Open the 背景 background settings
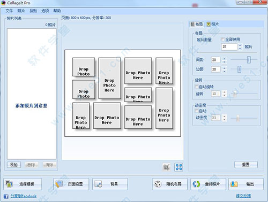The image size is (268, 202). pos(110,184)
